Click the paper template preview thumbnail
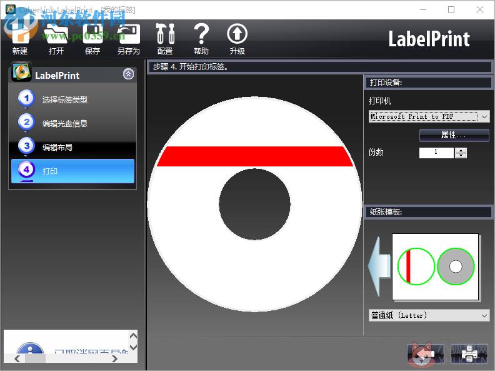The width and height of the screenshot is (495, 371). click(x=436, y=267)
